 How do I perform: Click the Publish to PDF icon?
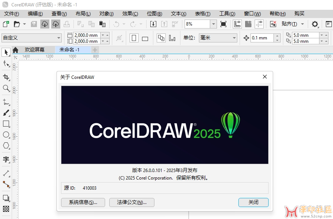[x=175, y=24]
